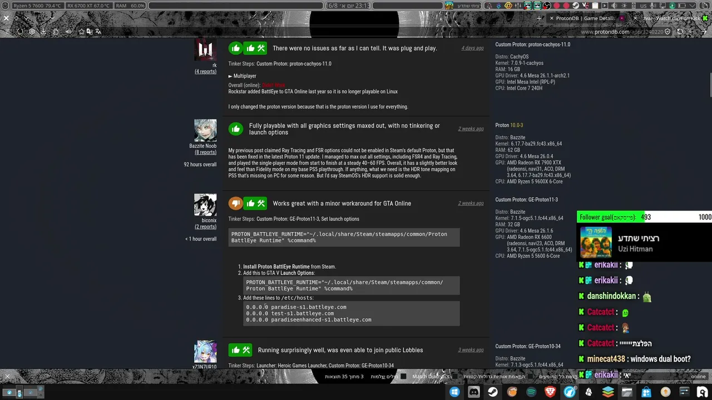712x400 pixels.
Task: Click the Uzi Hitman album art thumbnail
Action: click(596, 243)
